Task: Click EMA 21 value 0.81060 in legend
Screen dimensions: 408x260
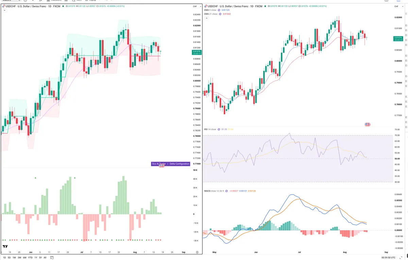Action: 227,14
